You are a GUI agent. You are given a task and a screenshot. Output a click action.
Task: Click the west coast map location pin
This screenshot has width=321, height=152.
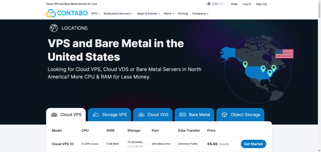point(245,64)
